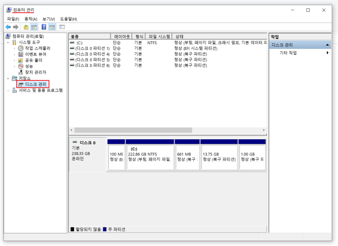The height and width of the screenshot is (246, 338).
Task: Click the 장치 관리자 icon
Action: [x=21, y=72]
